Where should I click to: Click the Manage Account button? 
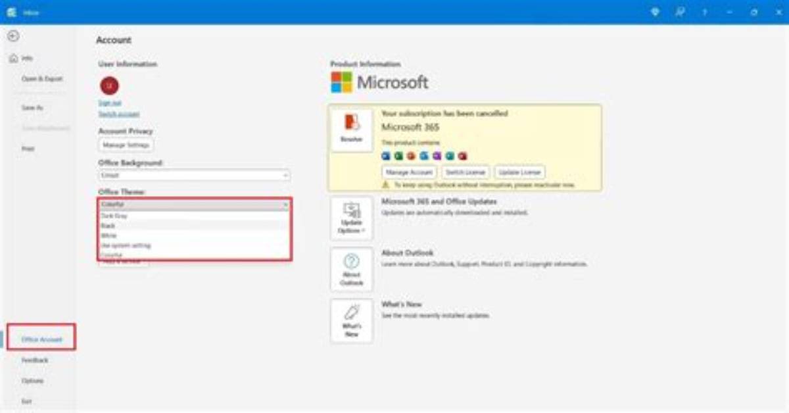[409, 172]
